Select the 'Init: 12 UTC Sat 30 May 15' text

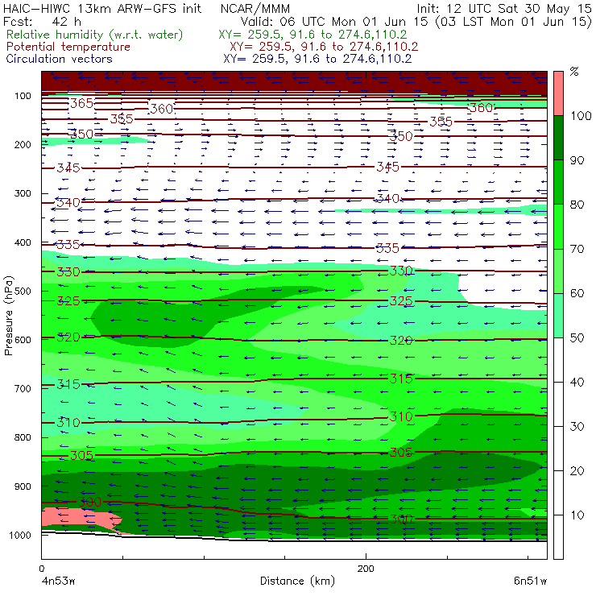pyautogui.click(x=504, y=8)
